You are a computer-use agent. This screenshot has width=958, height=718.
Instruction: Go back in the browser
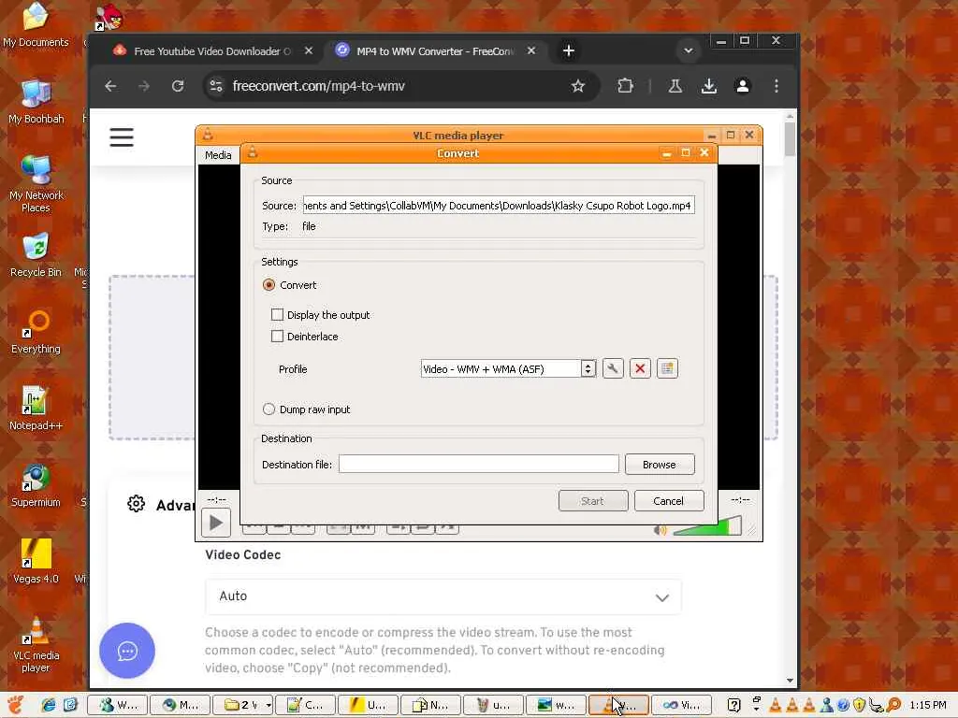(x=110, y=86)
